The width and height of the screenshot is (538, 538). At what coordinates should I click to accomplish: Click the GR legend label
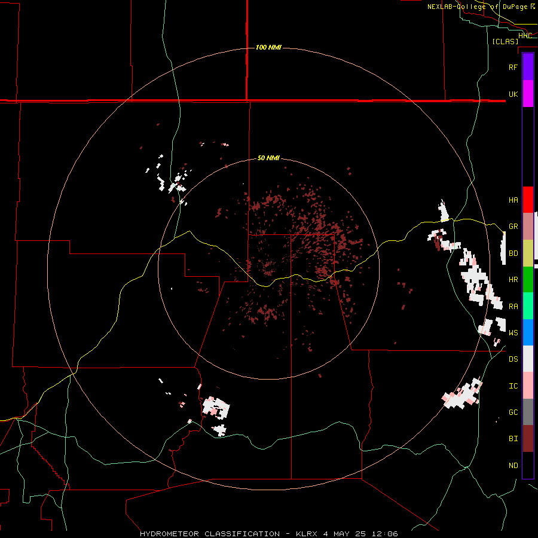click(513, 227)
